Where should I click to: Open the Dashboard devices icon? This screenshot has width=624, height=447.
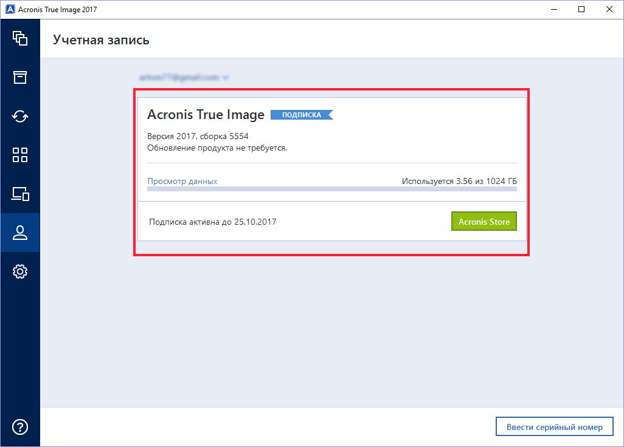[x=20, y=194]
